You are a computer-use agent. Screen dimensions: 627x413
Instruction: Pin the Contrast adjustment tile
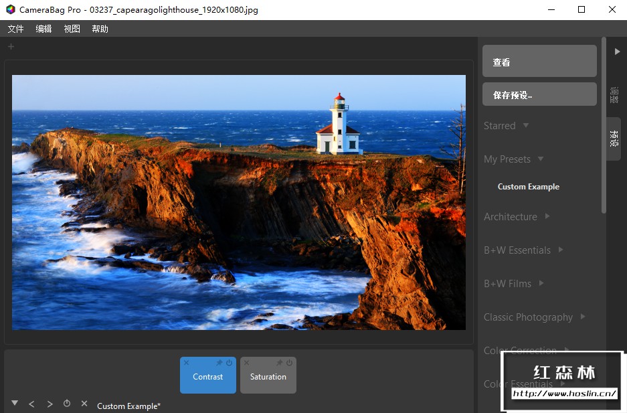[219, 363]
